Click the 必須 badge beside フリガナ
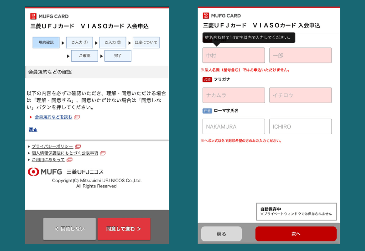 pos(207,79)
